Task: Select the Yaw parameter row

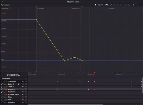Action: [14, 100]
